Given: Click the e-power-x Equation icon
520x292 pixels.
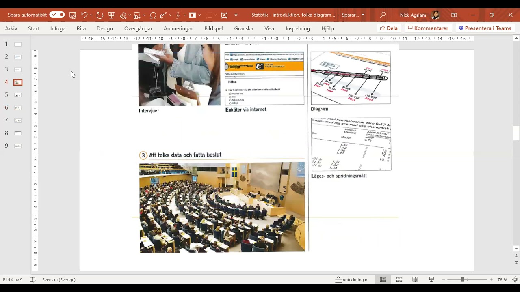Looking at the screenshot, I should click(x=163, y=15).
